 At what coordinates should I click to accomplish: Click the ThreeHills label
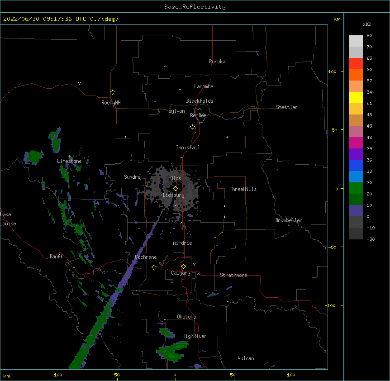tap(243, 189)
